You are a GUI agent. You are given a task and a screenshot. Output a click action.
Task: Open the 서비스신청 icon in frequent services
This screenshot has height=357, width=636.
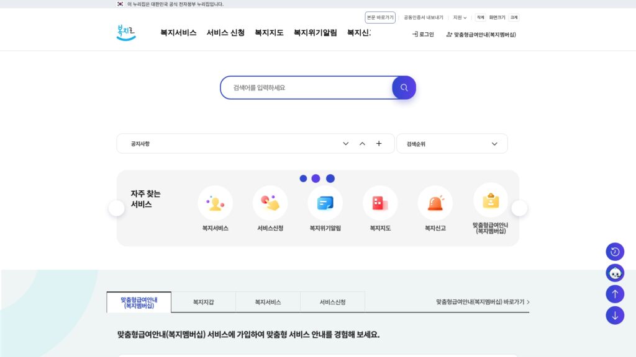click(x=270, y=203)
